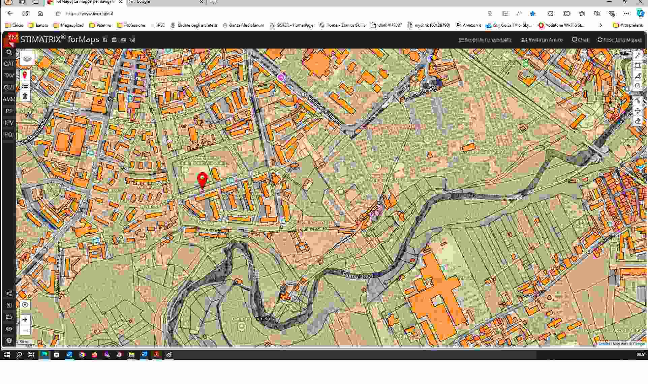
Task: Select the red marker pin tool
Action: tap(25, 75)
